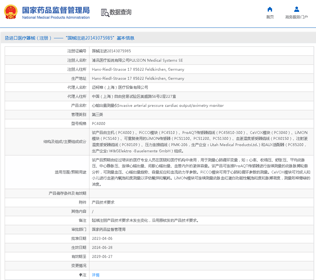
Task: Click the 国家药品监督管理局 site title
Action: pos(56,10)
